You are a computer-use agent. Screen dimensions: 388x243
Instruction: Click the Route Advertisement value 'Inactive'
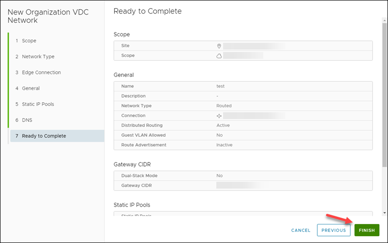225,145
